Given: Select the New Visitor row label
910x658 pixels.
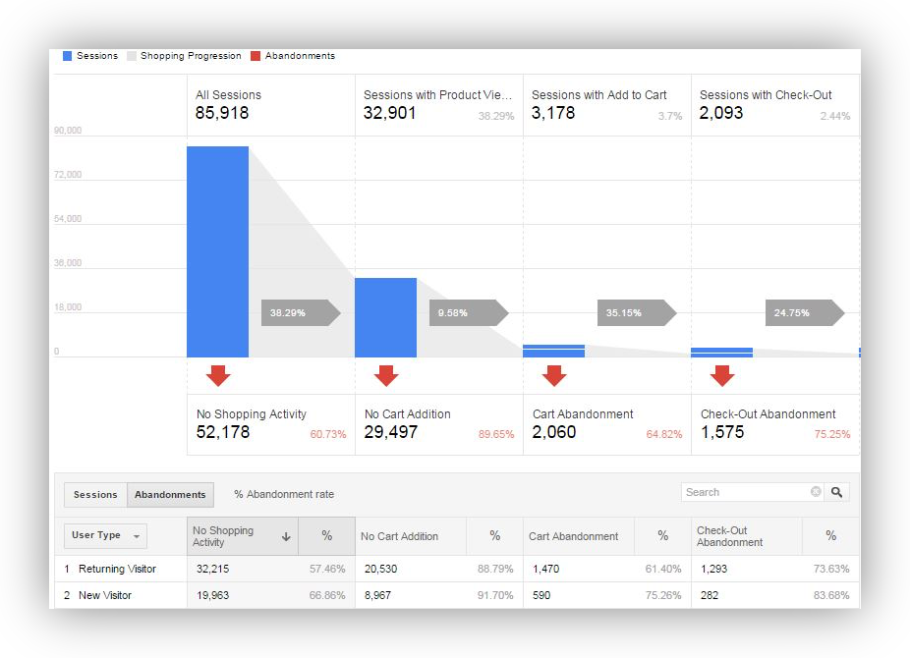Looking at the screenshot, I should tap(105, 595).
